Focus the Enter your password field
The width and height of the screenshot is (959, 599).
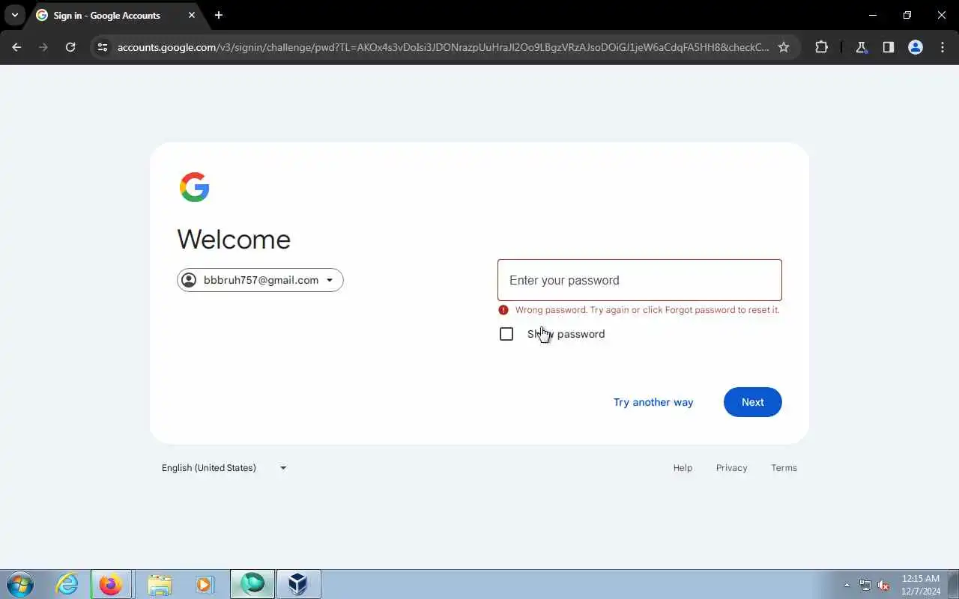pyautogui.click(x=640, y=280)
